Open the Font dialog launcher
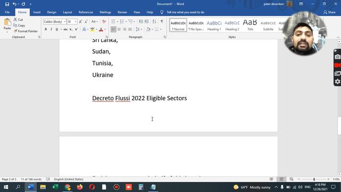The height and width of the screenshot is (192, 341). (x=107, y=37)
